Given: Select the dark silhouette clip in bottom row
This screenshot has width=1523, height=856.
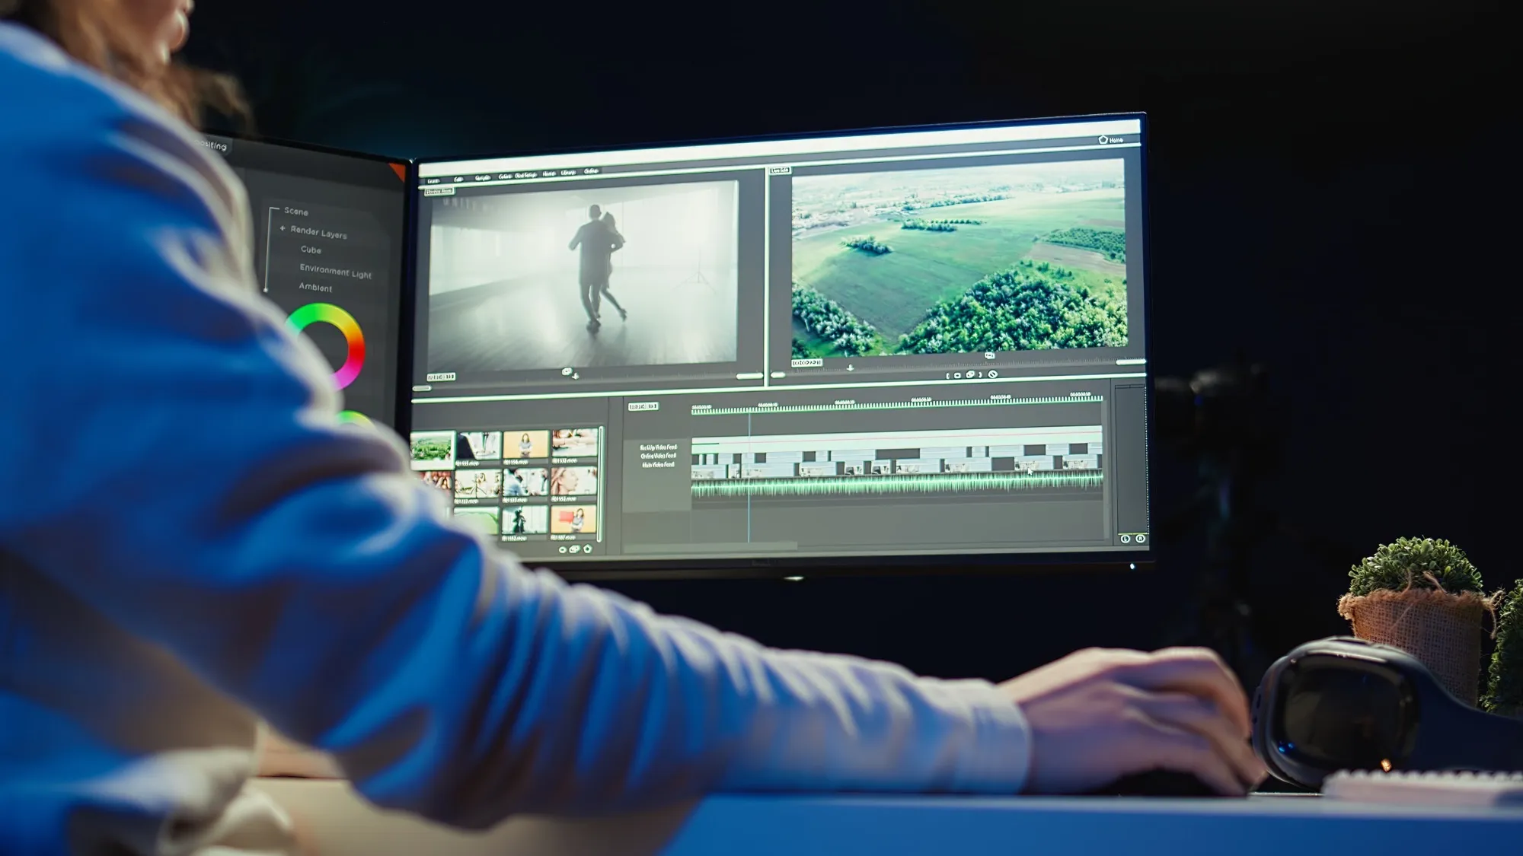Looking at the screenshot, I should (524, 521).
